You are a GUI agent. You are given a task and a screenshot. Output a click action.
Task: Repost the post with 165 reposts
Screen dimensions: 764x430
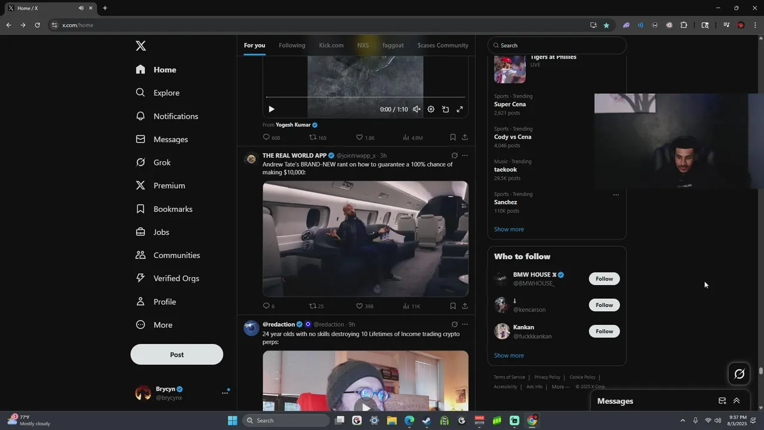(x=318, y=137)
